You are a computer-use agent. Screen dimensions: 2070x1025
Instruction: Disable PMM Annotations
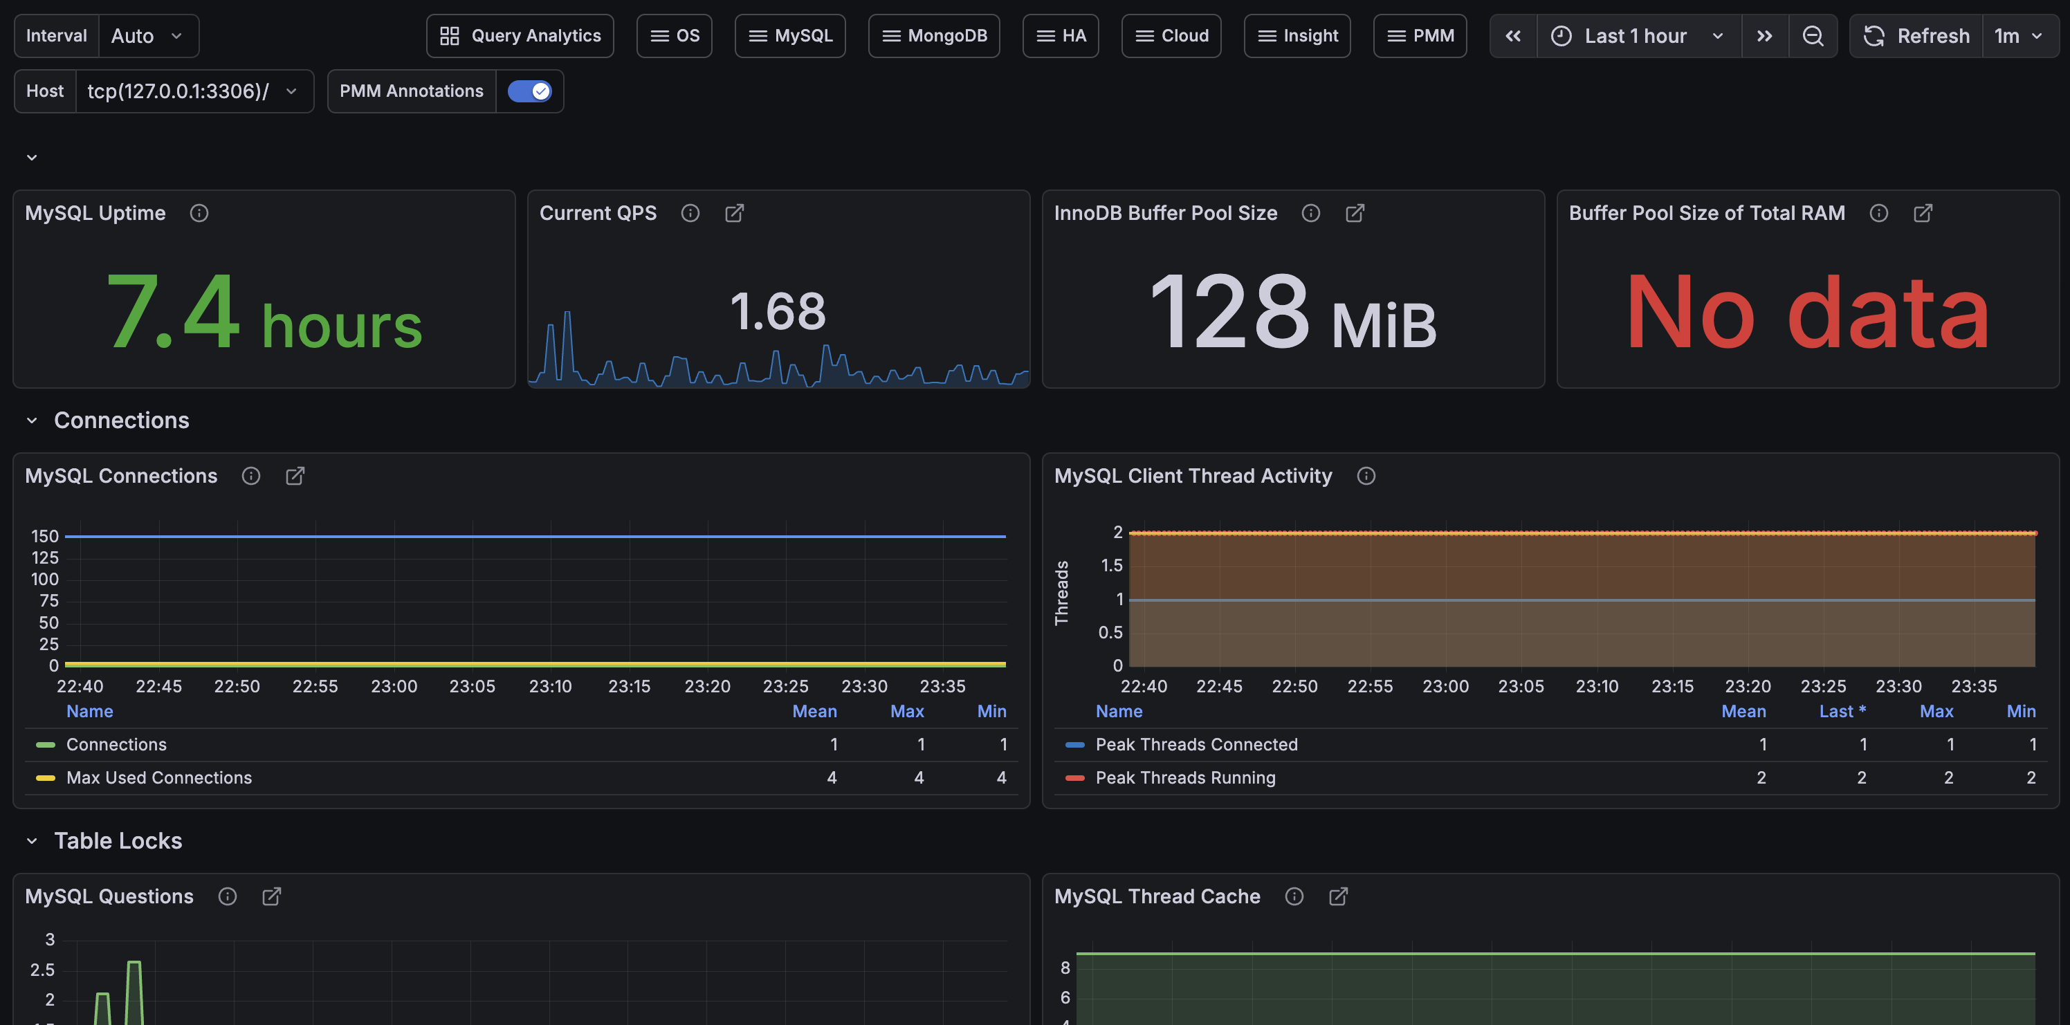529,91
